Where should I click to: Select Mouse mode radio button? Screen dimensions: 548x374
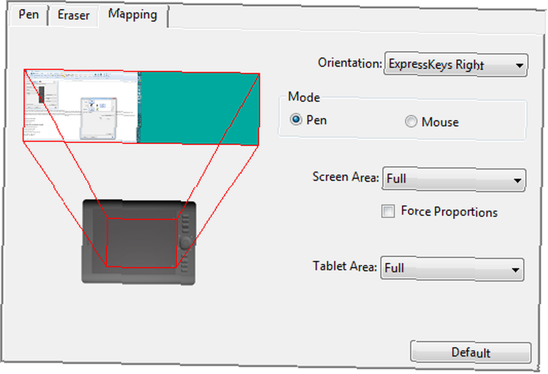tap(411, 121)
